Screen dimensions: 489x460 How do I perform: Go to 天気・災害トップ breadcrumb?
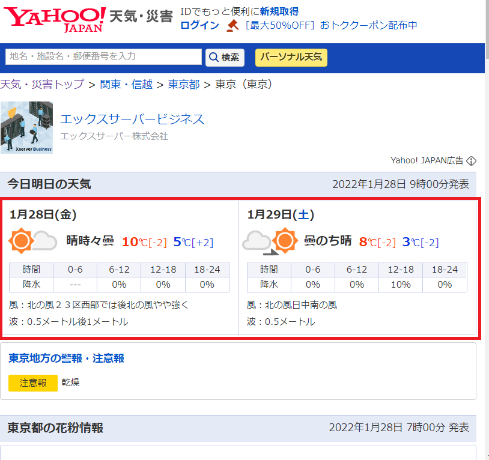[x=42, y=84]
